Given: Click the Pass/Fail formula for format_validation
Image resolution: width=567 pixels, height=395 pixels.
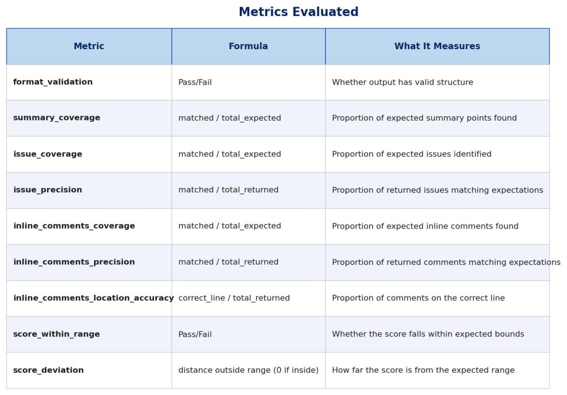Looking at the screenshot, I should tap(195, 82).
